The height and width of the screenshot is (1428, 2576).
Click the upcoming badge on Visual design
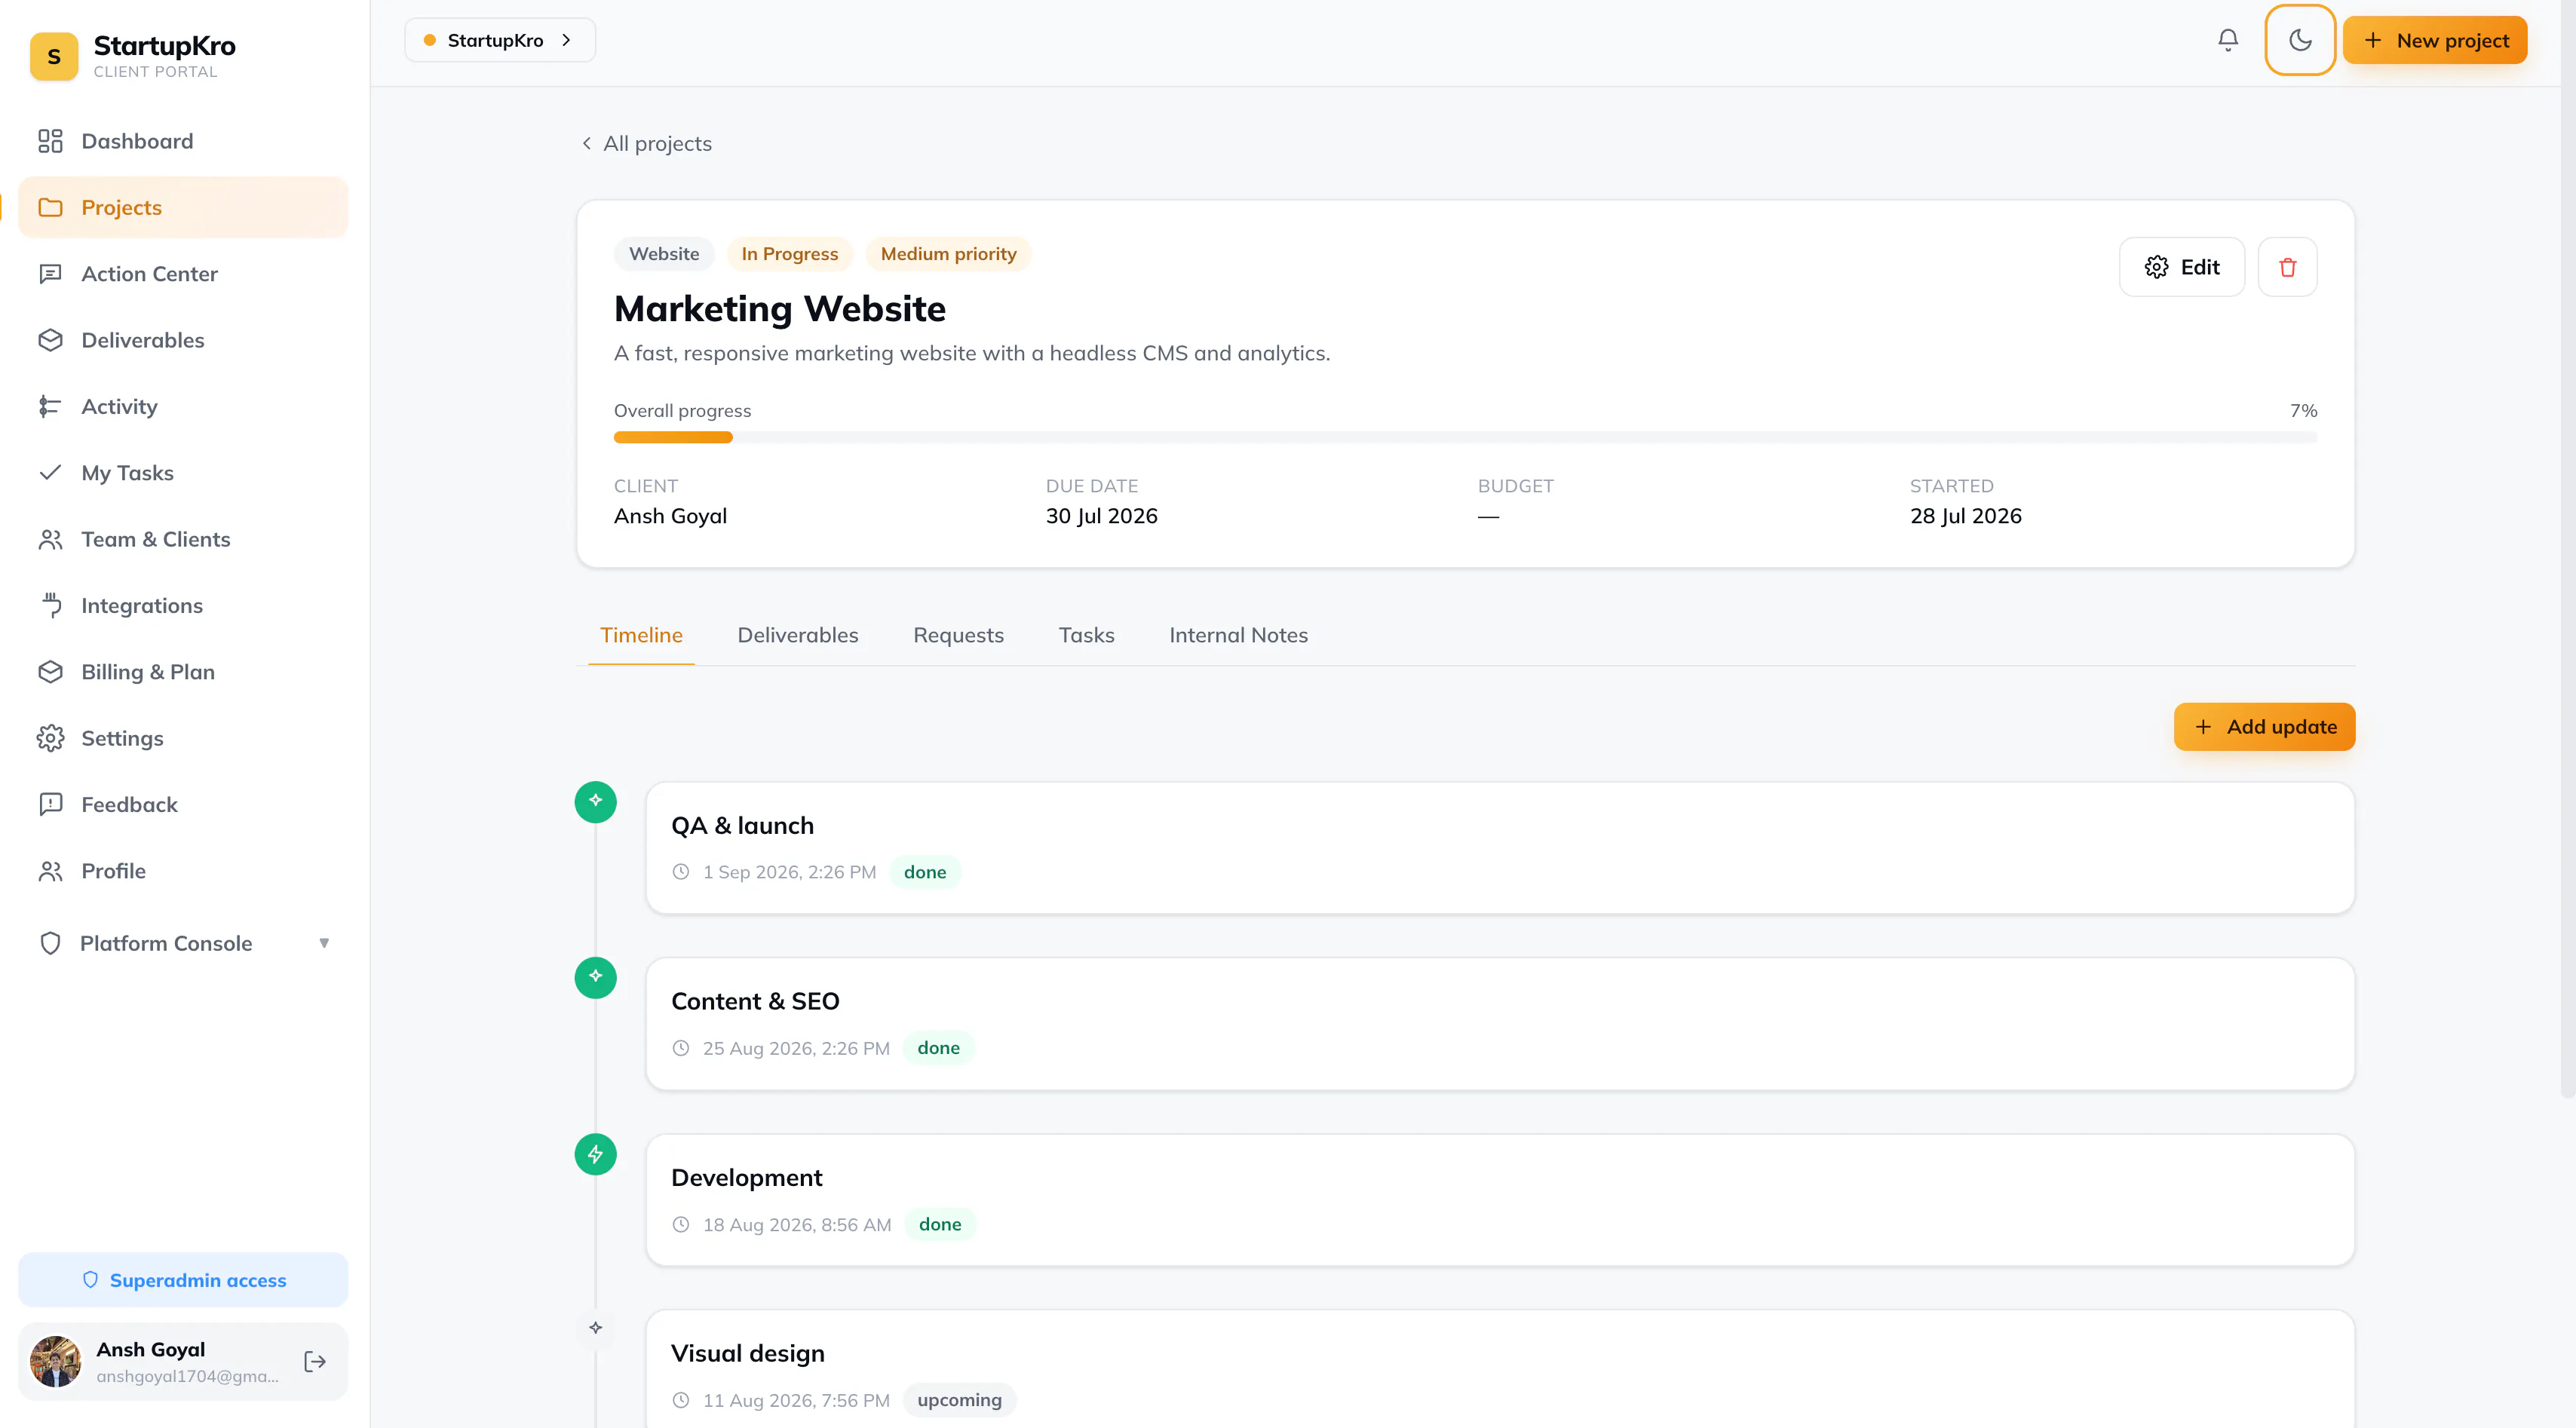coord(959,1400)
